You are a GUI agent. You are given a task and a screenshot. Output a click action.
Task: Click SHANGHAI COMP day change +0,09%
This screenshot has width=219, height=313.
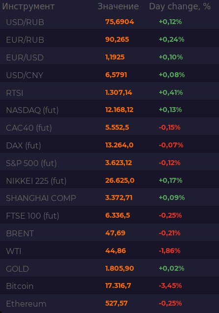[172, 198]
